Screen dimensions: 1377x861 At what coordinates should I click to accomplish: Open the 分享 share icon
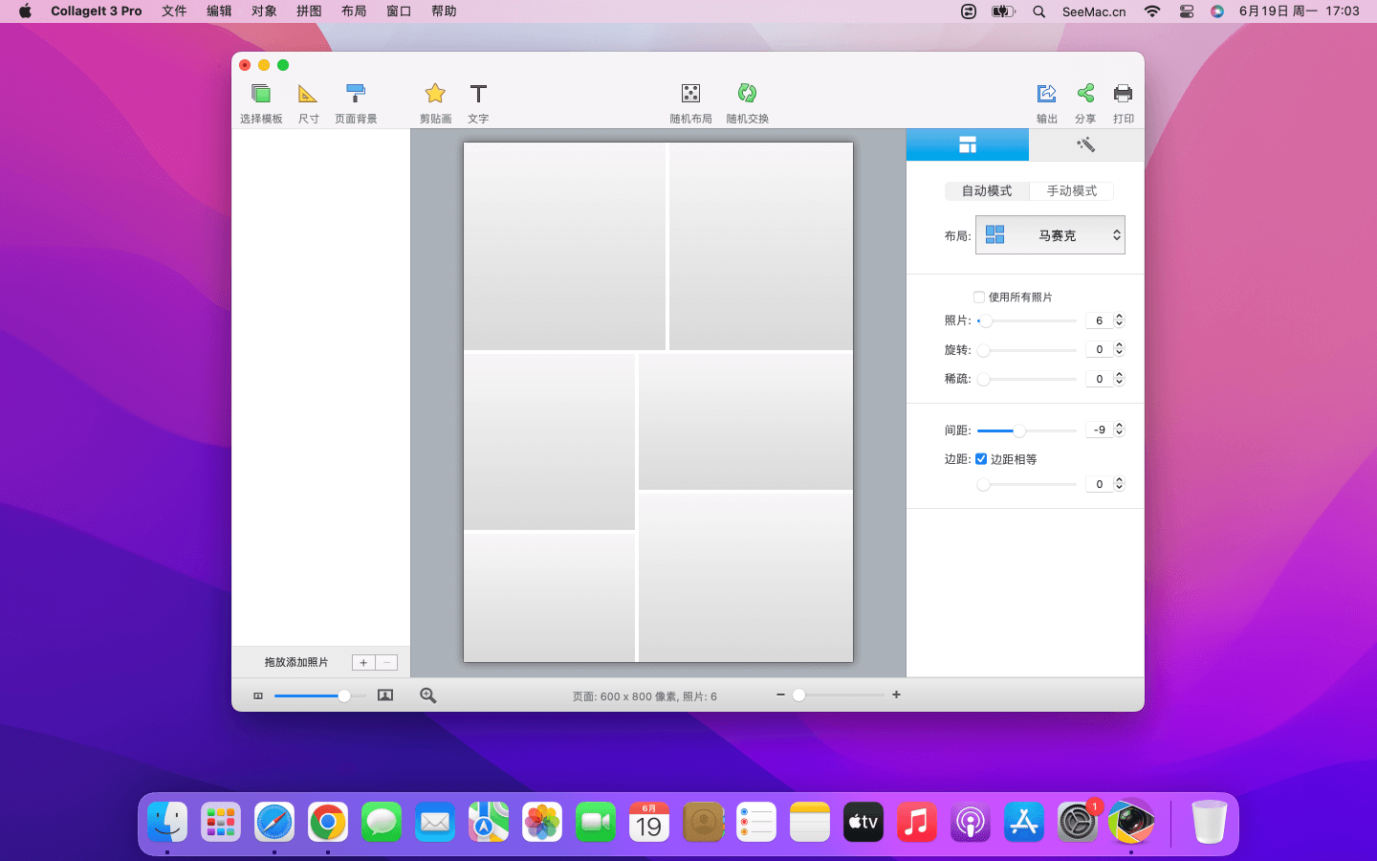[x=1085, y=94]
